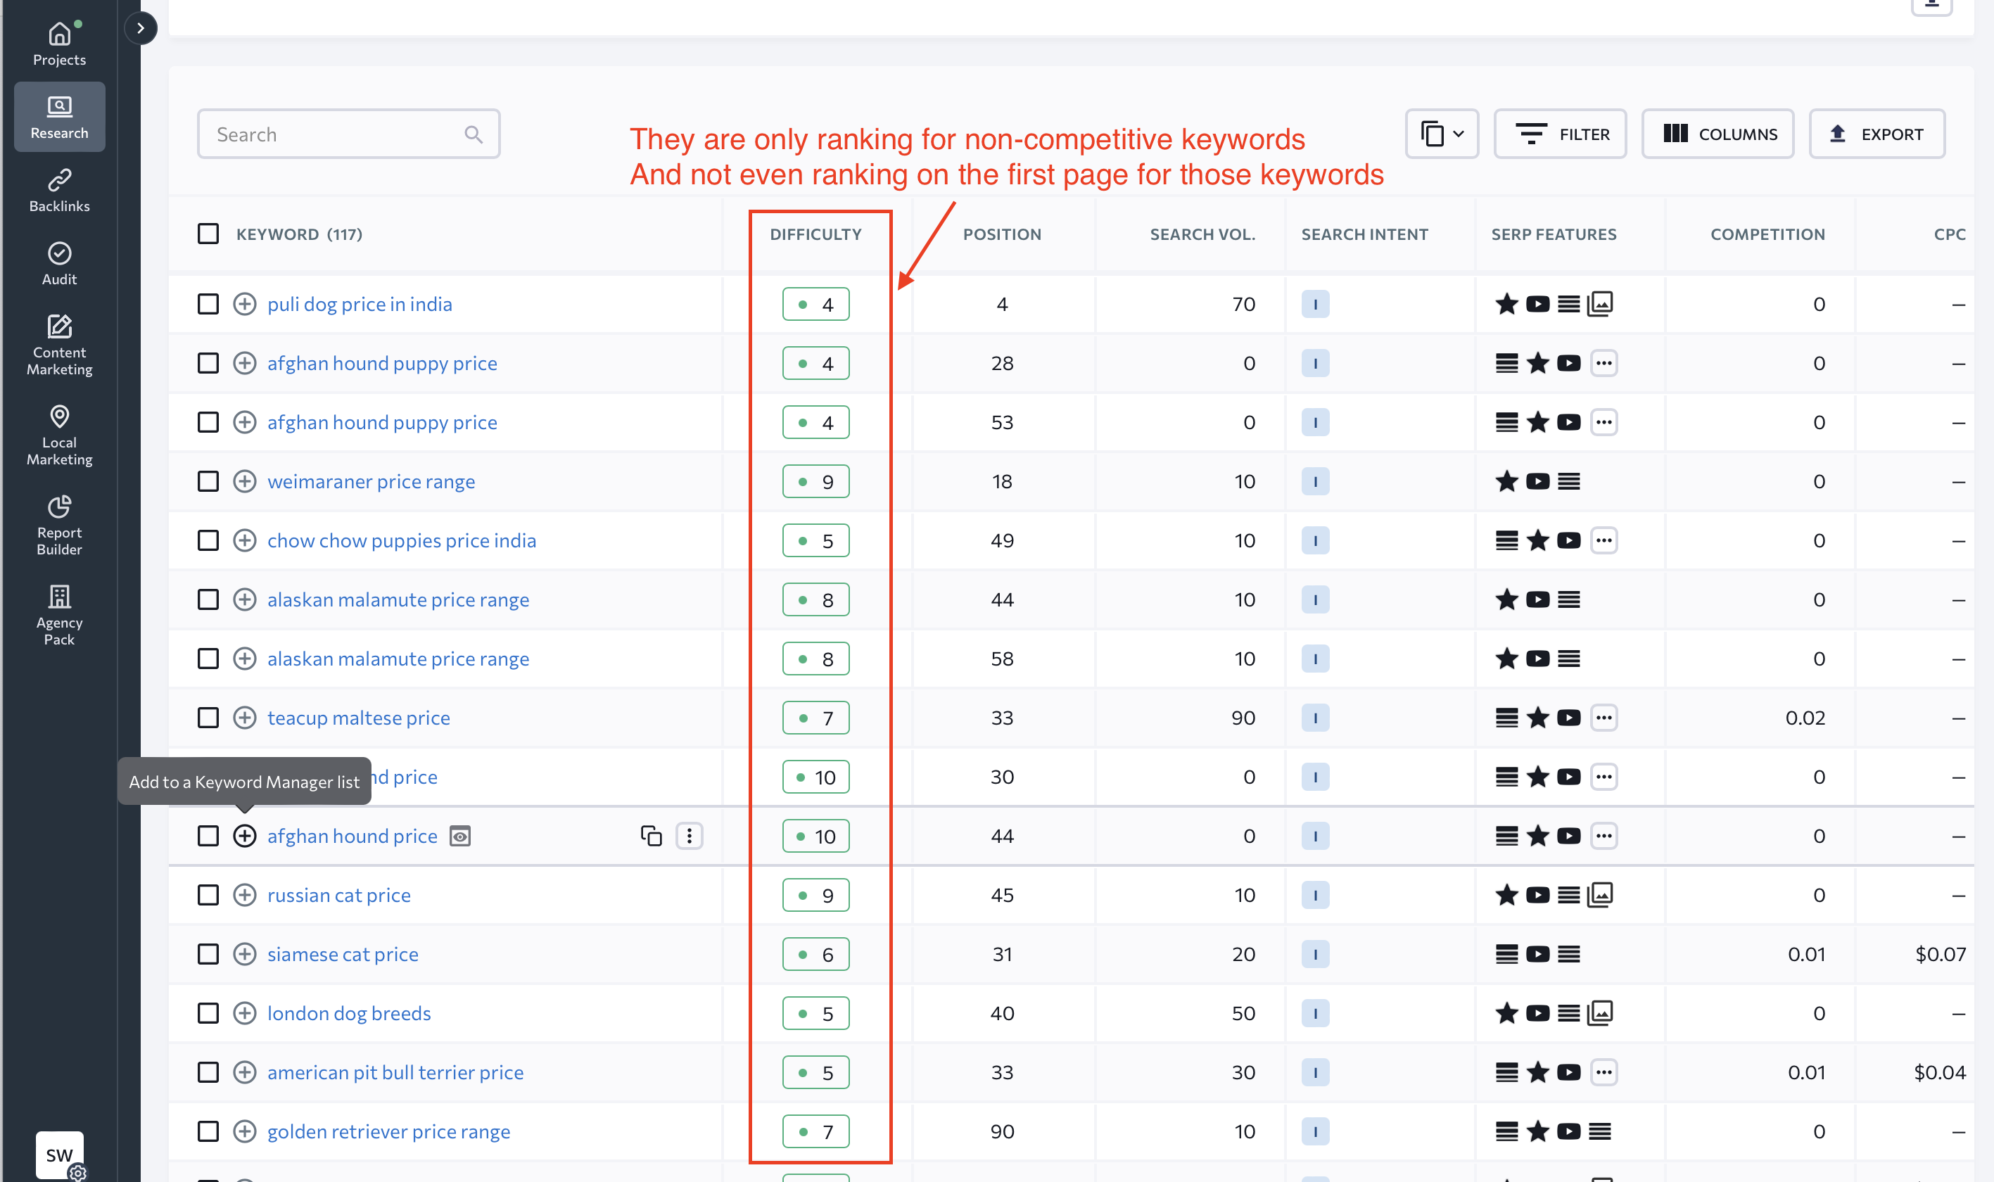Sort by KEYWORD column header
The image size is (1994, 1182).
pos(300,234)
